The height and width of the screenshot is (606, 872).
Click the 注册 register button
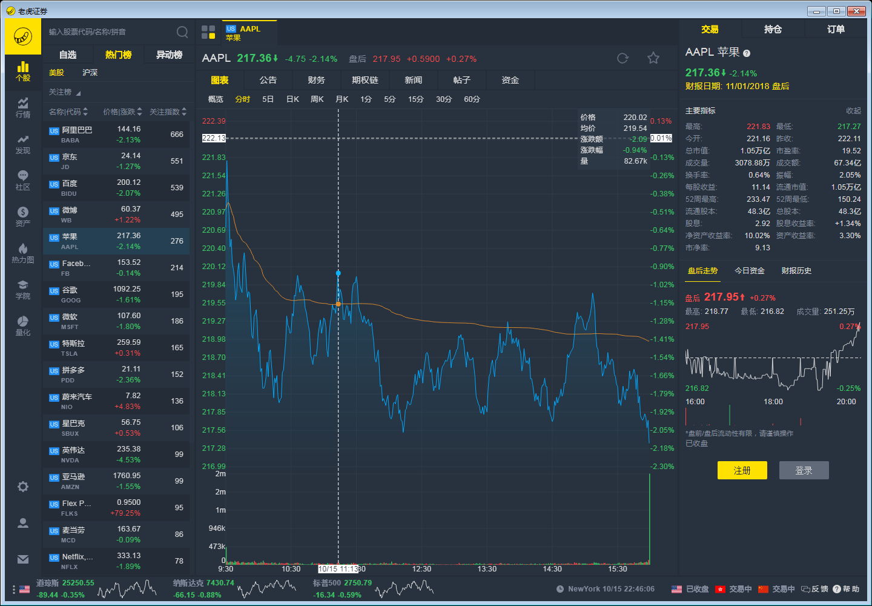coord(742,470)
